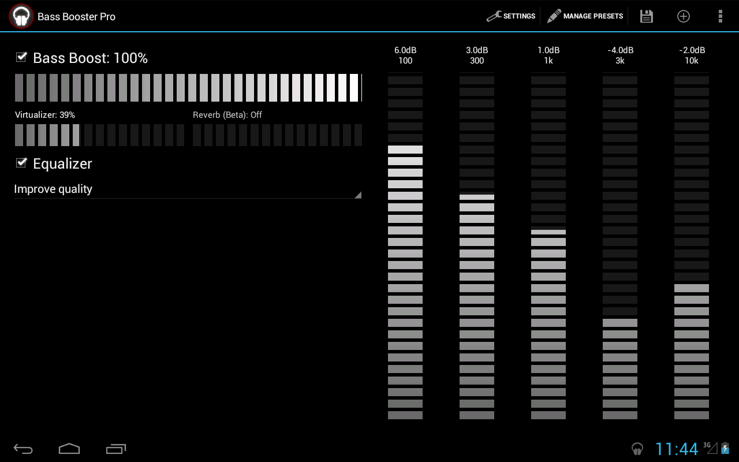Tap the Bass Boost: 100% label

(x=91, y=58)
